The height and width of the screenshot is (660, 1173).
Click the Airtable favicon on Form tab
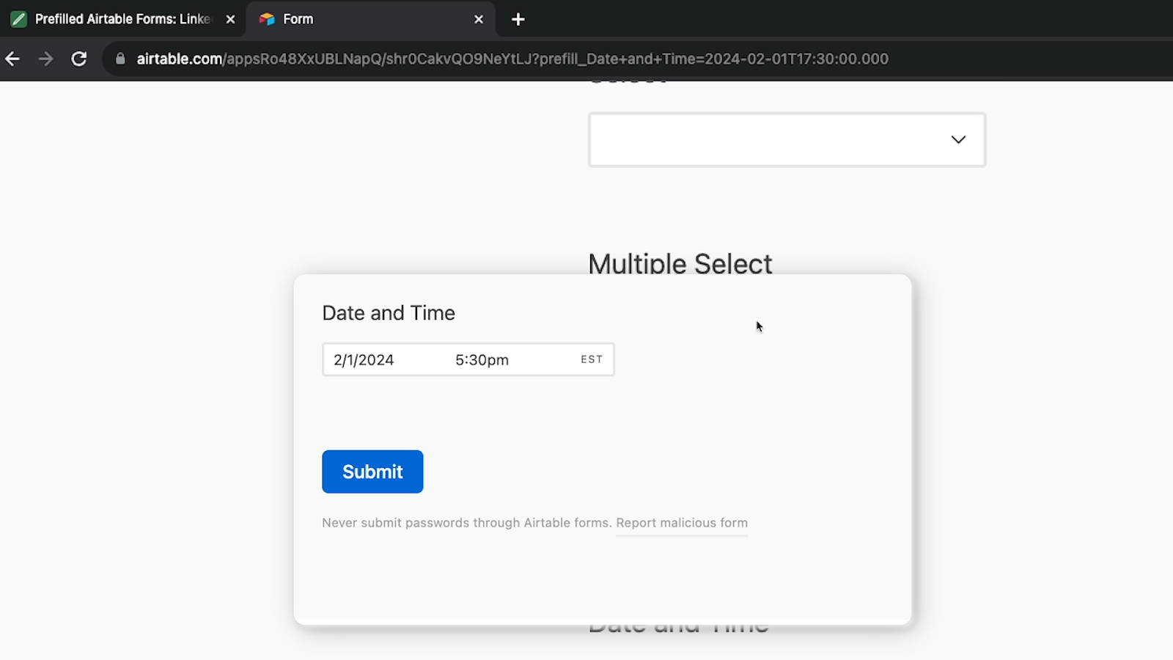[x=267, y=19]
